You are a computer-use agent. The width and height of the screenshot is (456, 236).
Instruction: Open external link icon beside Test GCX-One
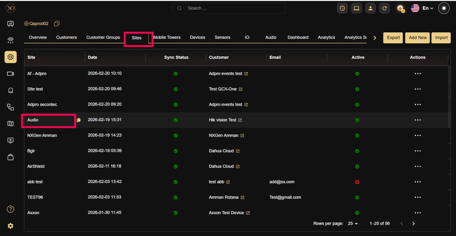(241, 89)
